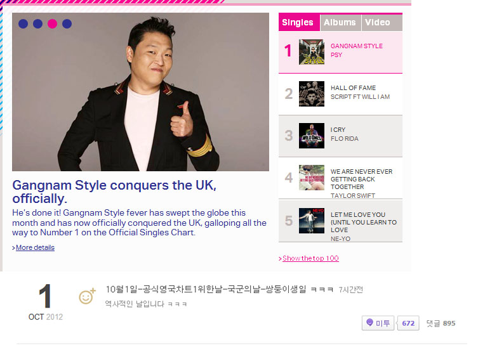Click the 미투 me-too button
This screenshot has width=478, height=352.
(x=378, y=323)
